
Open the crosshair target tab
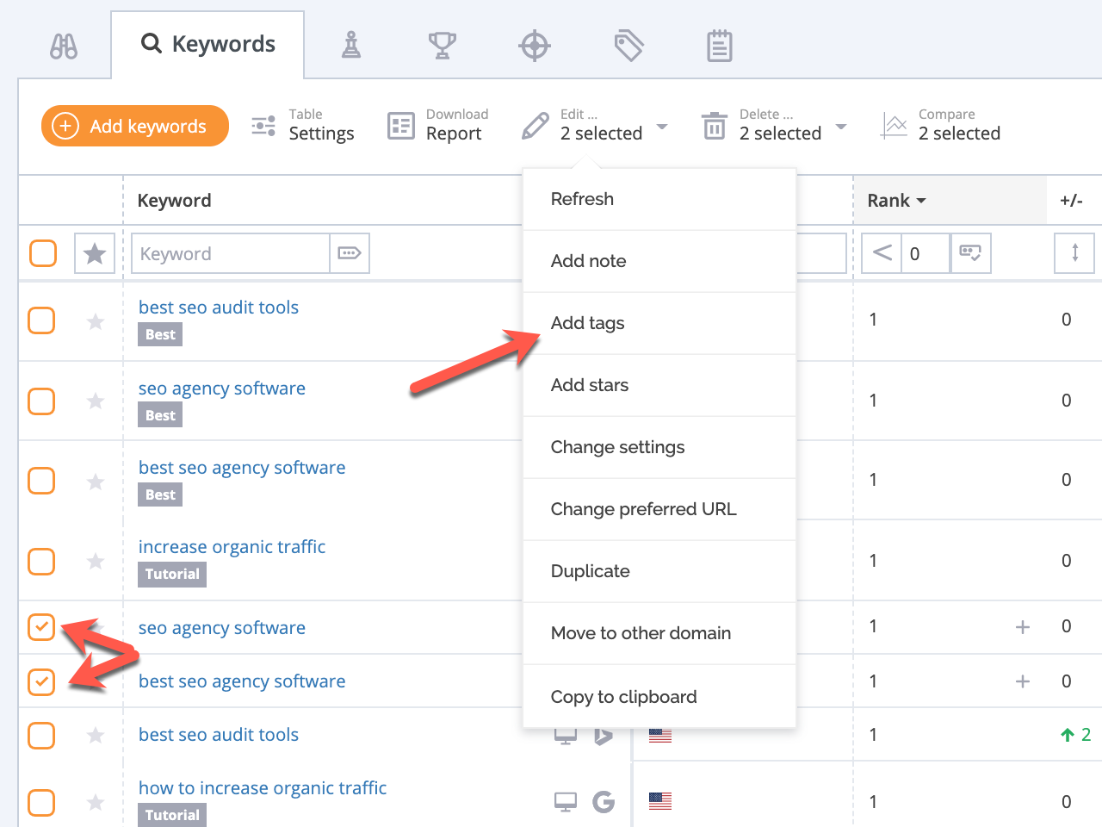click(535, 46)
